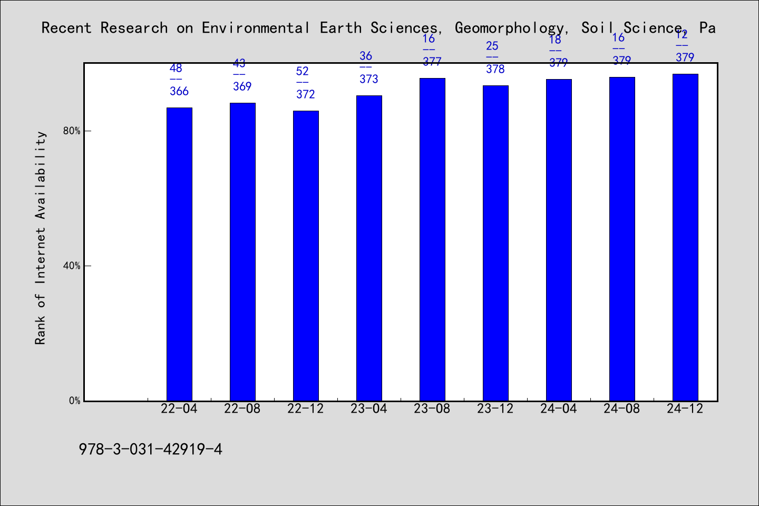Click the blue bar for 24-12
This screenshot has height=506, width=759.
point(685,237)
